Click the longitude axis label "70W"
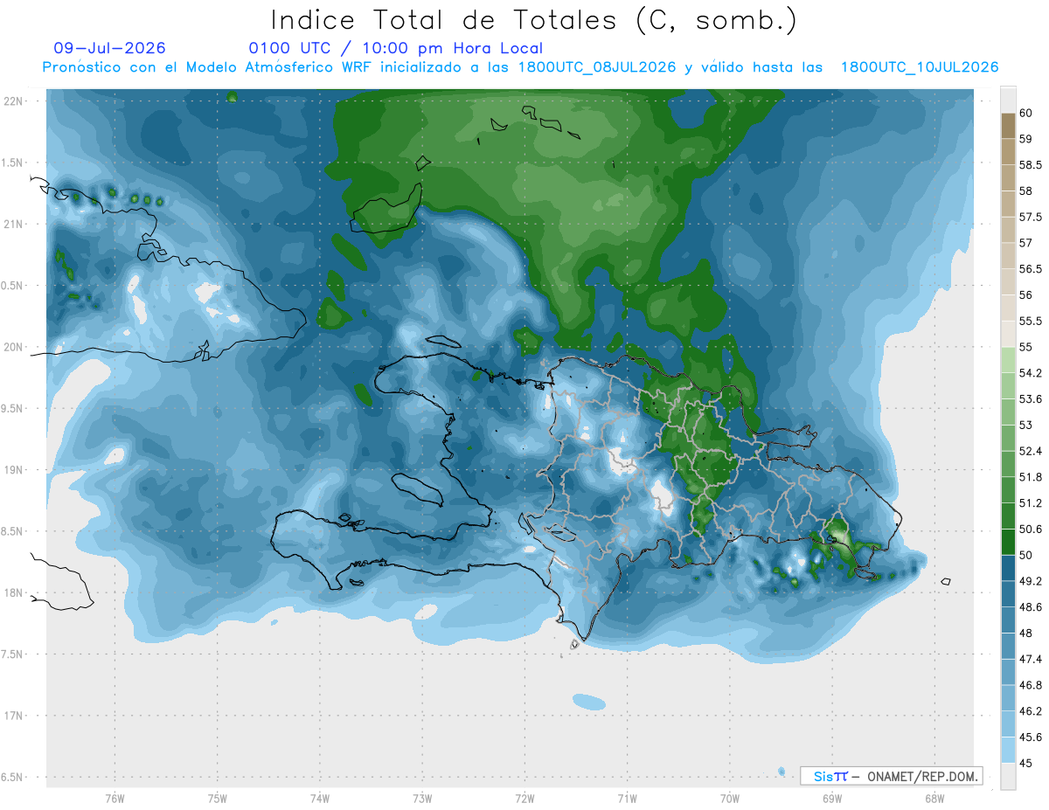Viewport: 1049px width, 810px height. coord(729,799)
